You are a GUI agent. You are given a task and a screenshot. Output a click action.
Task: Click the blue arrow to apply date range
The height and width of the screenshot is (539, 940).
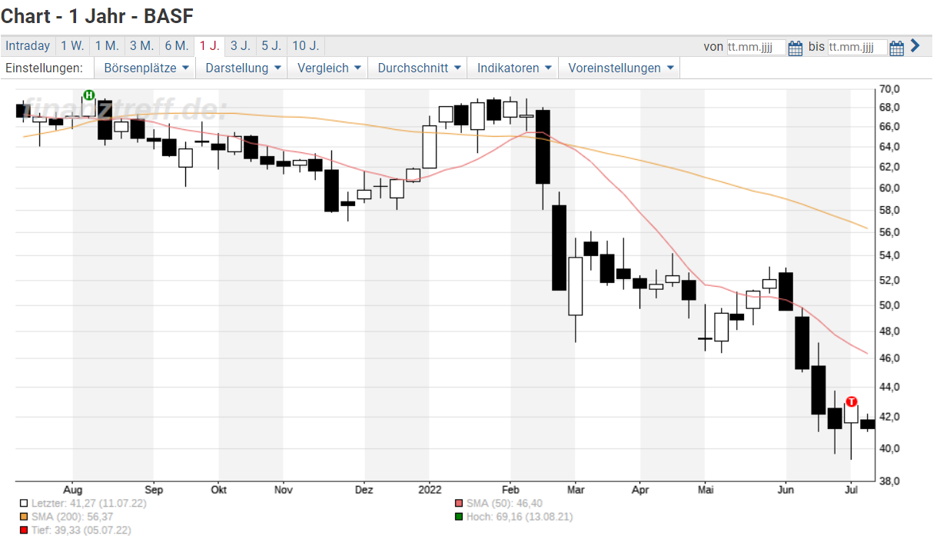915,46
